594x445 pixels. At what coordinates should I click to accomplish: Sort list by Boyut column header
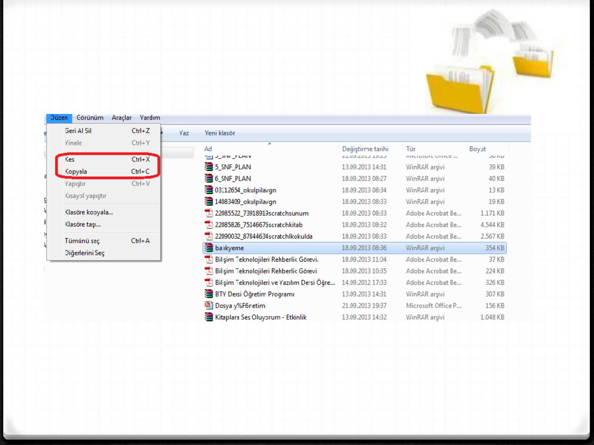[477, 149]
